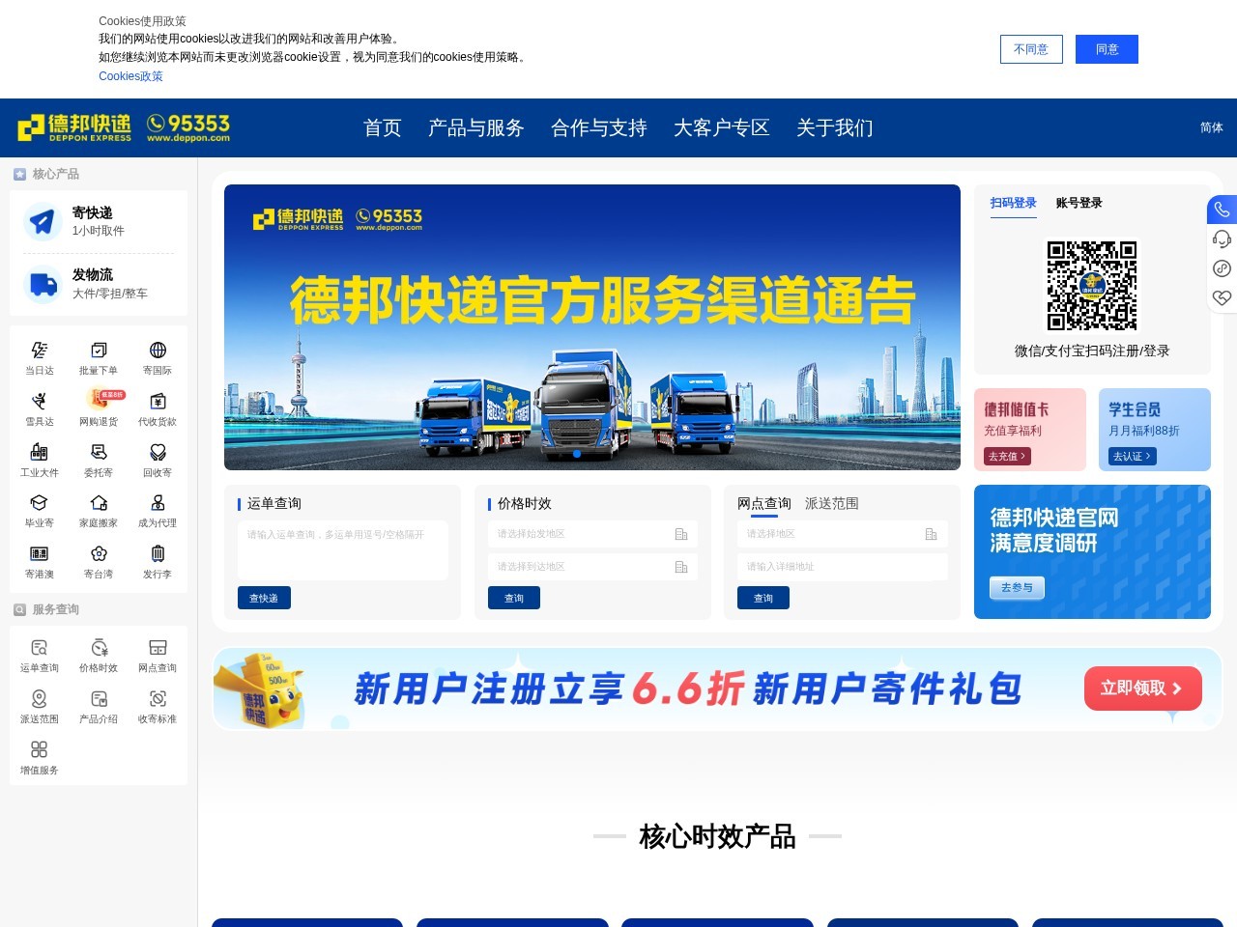This screenshot has width=1237, height=927.
Task: Click the 成为代理 become agent icon
Action: pos(158,502)
